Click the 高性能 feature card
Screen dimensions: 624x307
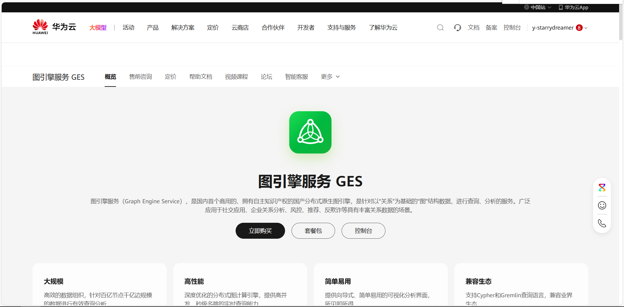tap(240, 285)
